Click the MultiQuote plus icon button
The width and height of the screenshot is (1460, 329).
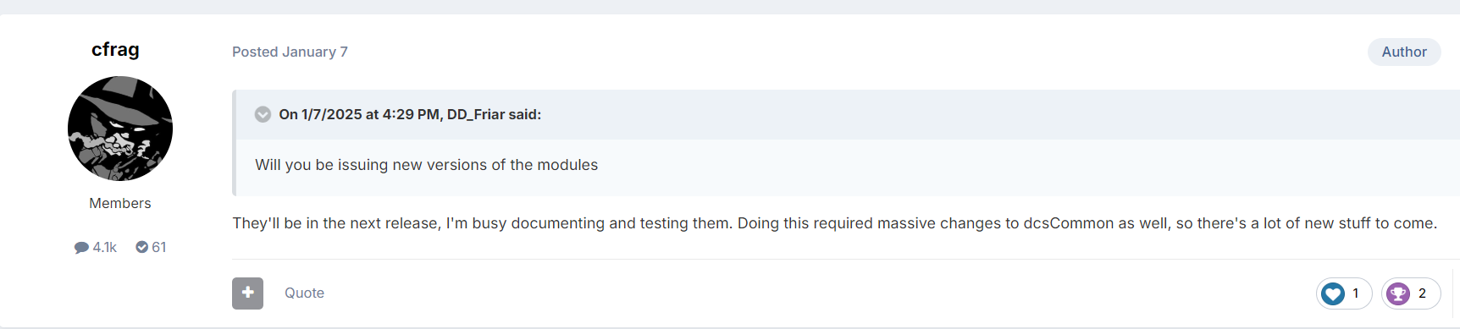(247, 293)
